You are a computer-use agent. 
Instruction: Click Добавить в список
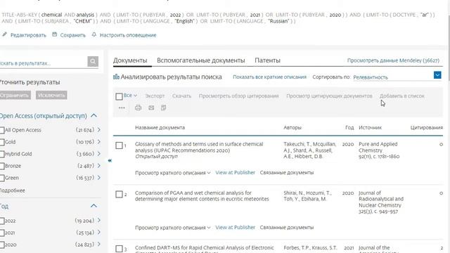coord(402,96)
